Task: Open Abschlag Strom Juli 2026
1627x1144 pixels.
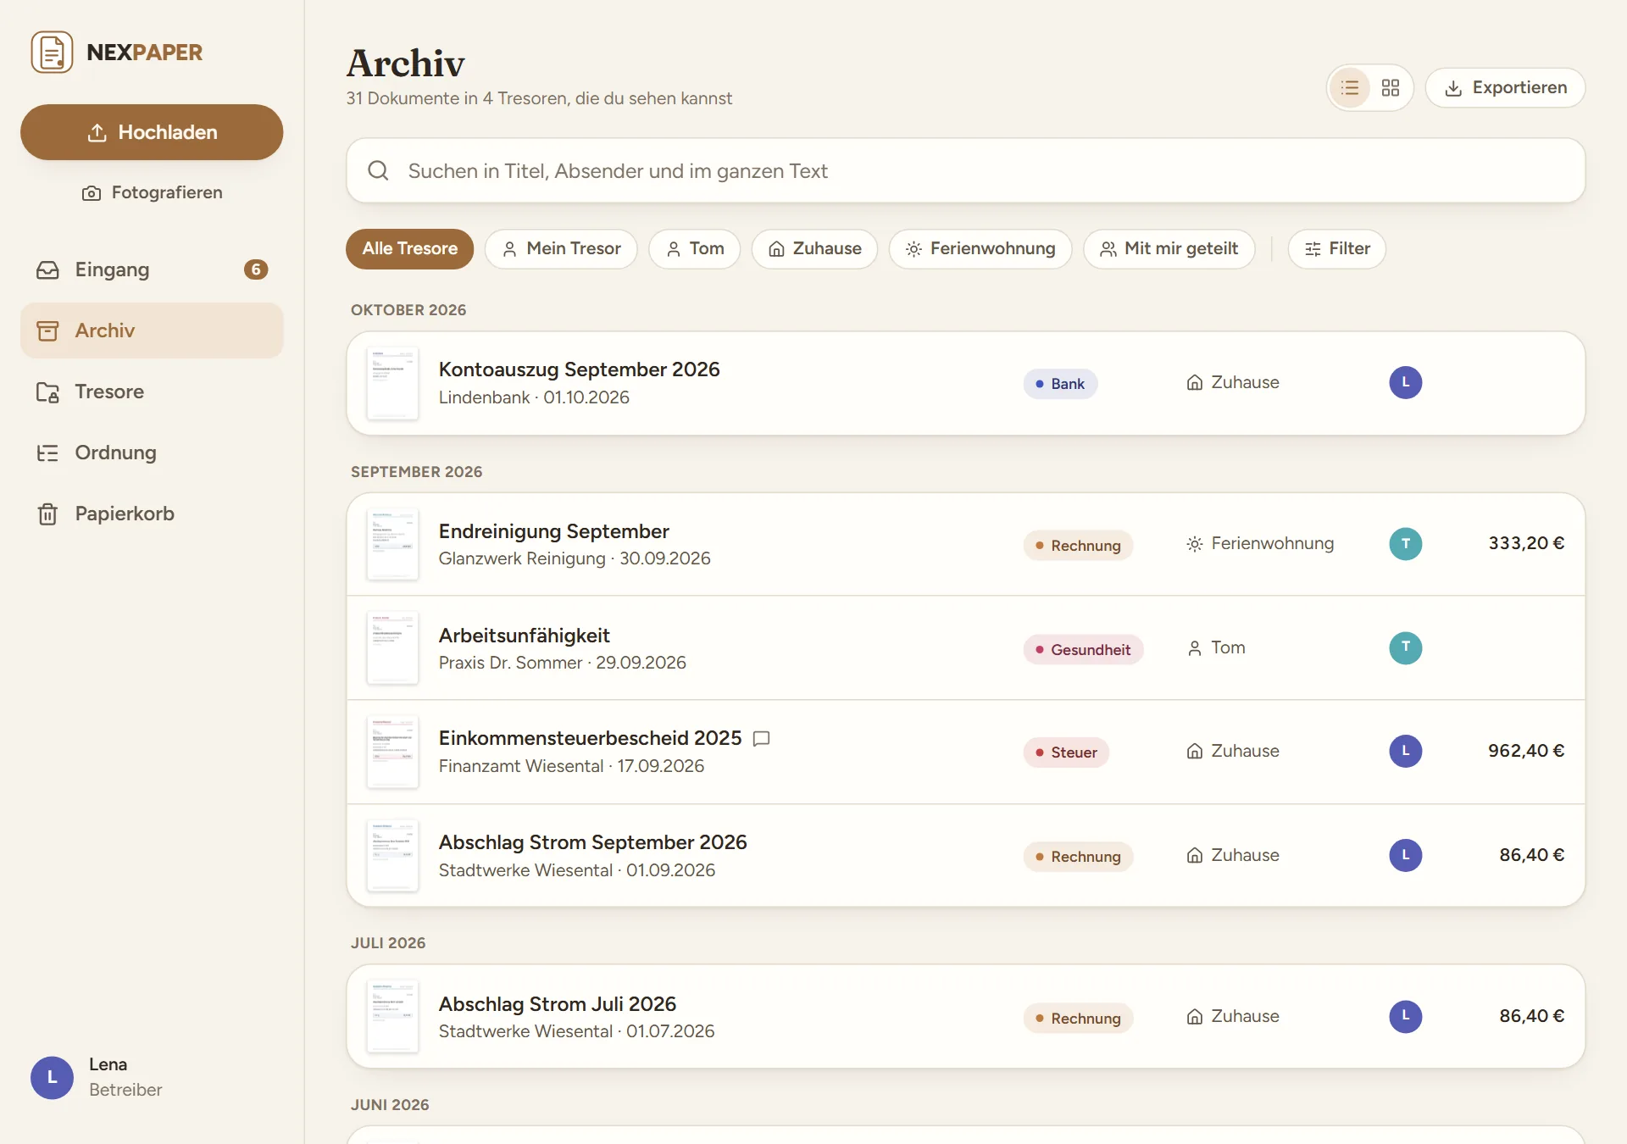Action: click(965, 1017)
